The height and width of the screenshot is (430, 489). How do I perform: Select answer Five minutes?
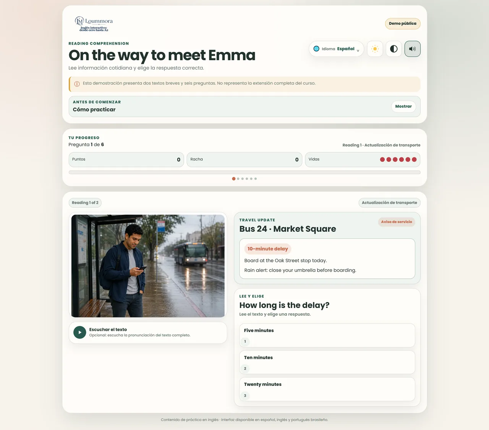tap(327, 335)
